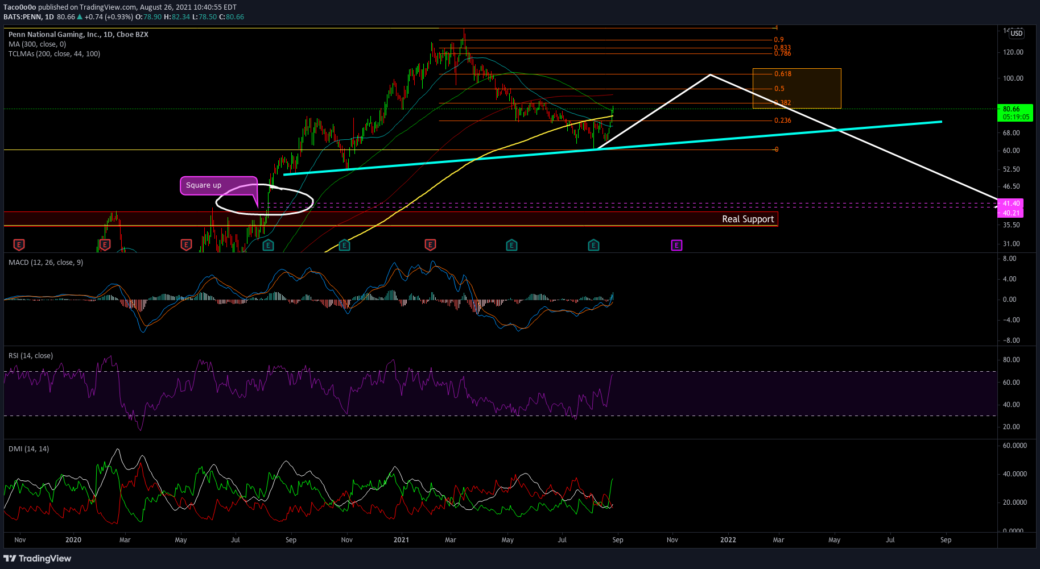Click the teal earnings marker near May 2021
This screenshot has width=1040, height=569.
coord(511,246)
